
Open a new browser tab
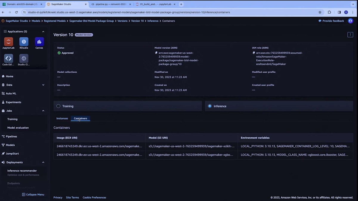tap(181, 4)
